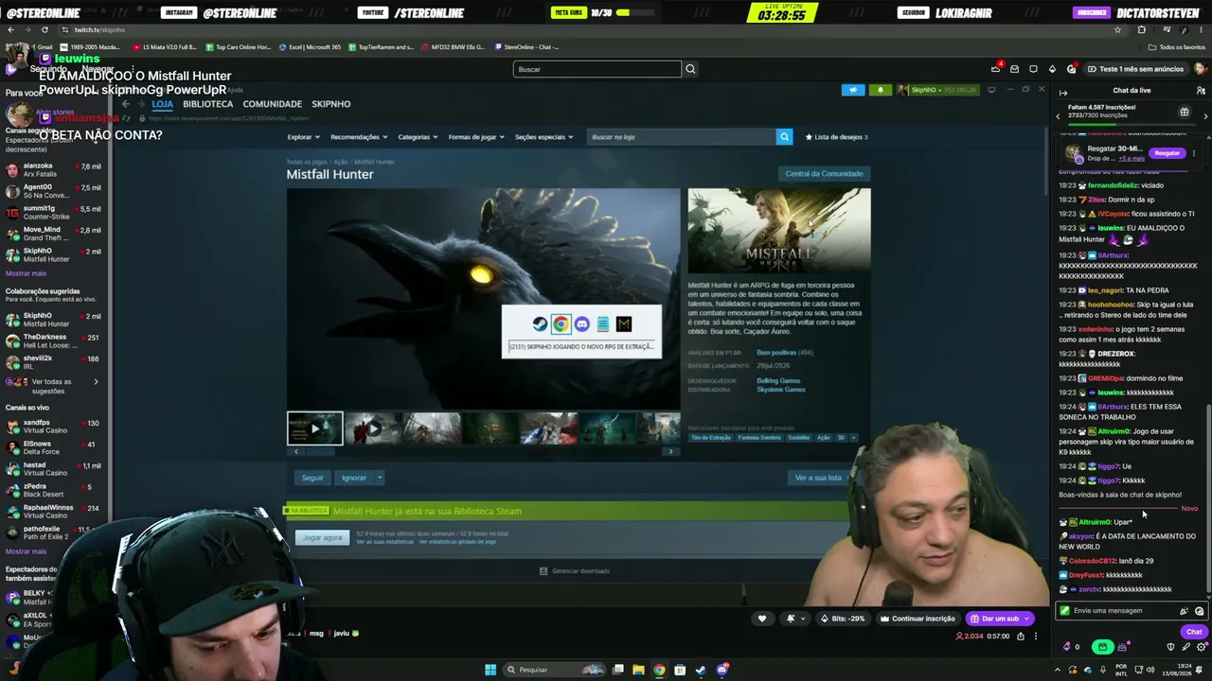Open alanzoka channel in the sidebar

53,170
